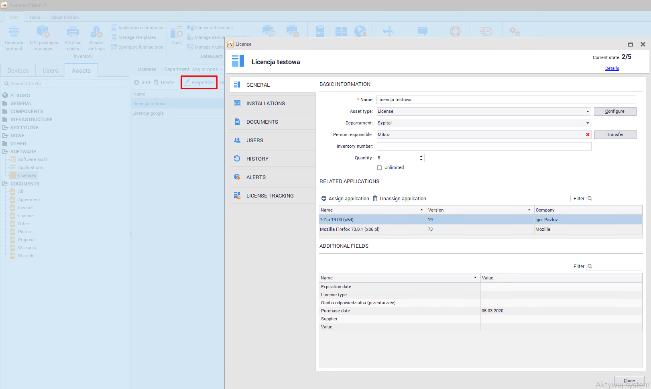Increase the Quantity spinner value
Screen dimensions: 651x389
pos(421,156)
